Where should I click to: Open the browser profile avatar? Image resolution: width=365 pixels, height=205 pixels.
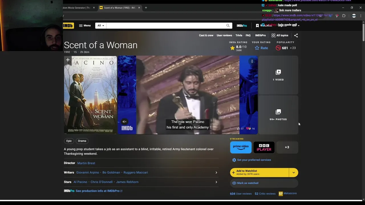point(354,16)
